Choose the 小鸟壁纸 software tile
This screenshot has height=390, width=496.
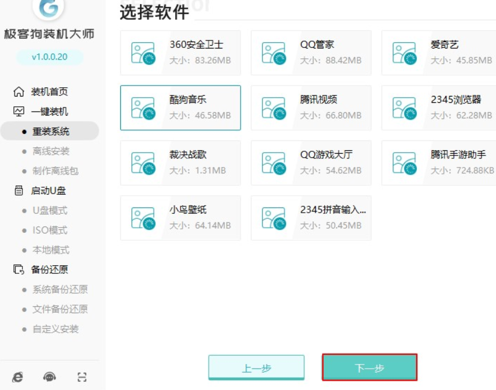pyautogui.click(x=180, y=218)
